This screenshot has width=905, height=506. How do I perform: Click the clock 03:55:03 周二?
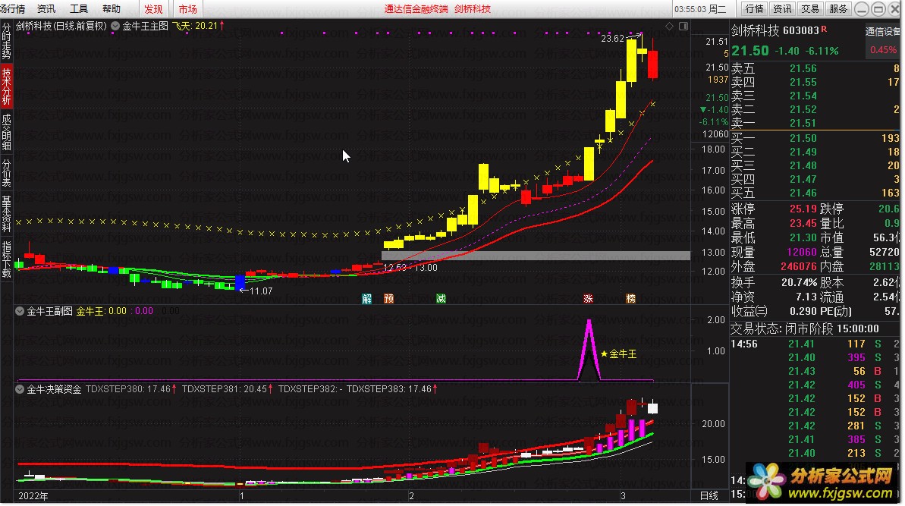click(x=700, y=9)
